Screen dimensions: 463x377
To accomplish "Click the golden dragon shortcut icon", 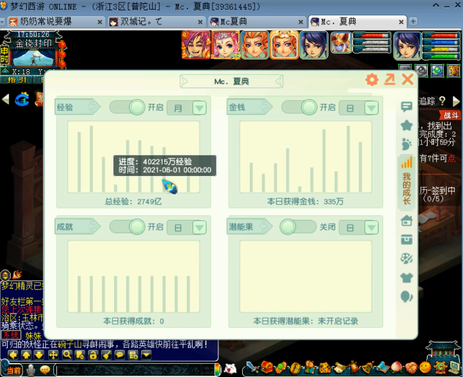I will pos(453,71).
